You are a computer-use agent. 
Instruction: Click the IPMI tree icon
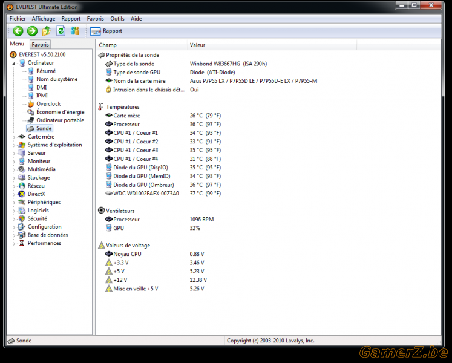point(31,96)
